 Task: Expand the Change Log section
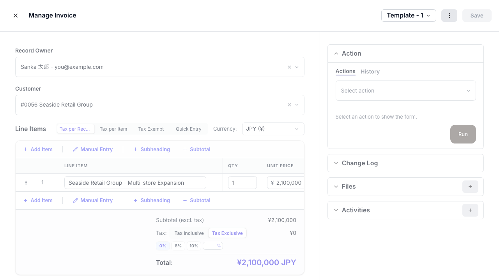point(359,163)
